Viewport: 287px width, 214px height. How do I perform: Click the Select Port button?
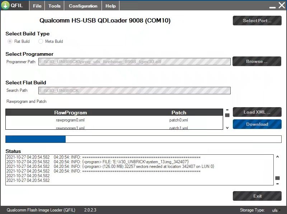pyautogui.click(x=257, y=21)
